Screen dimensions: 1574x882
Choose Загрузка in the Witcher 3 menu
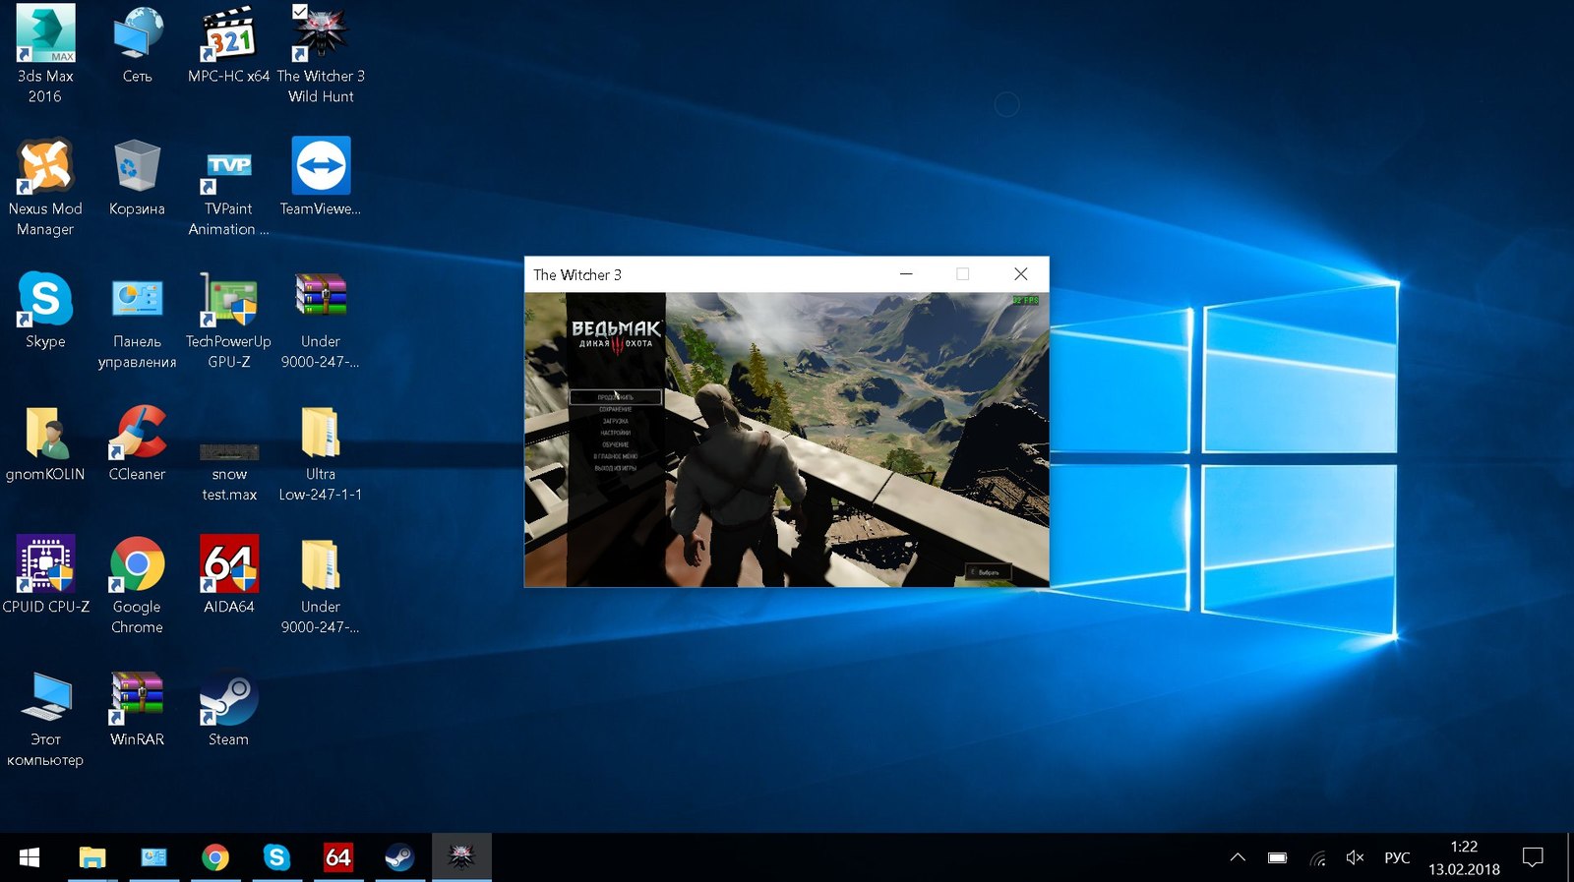pos(616,421)
